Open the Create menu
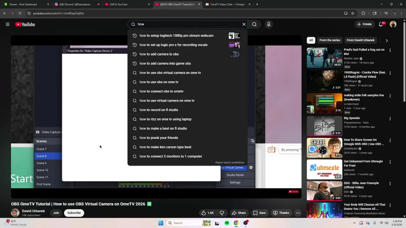The height and width of the screenshot is (228, 406). pyautogui.click(x=364, y=24)
